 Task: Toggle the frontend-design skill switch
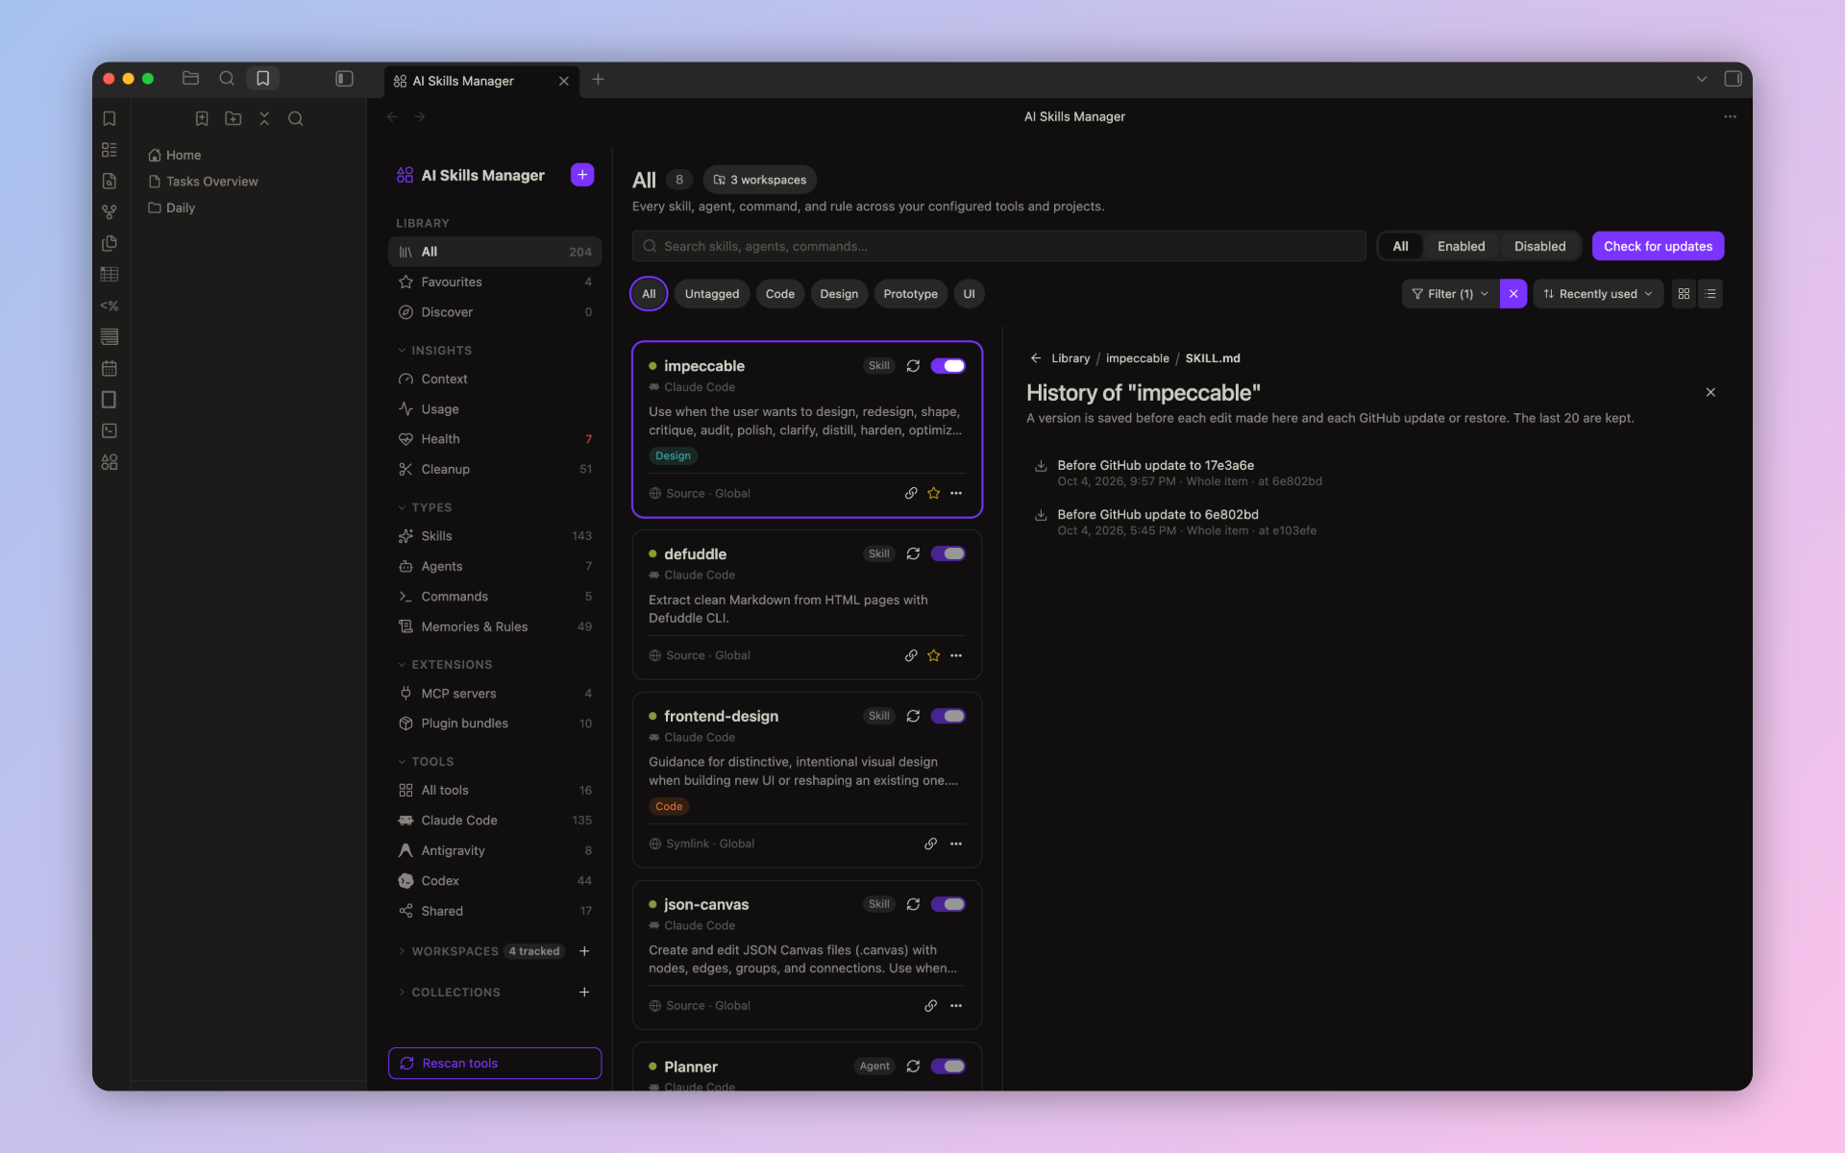pyautogui.click(x=948, y=716)
